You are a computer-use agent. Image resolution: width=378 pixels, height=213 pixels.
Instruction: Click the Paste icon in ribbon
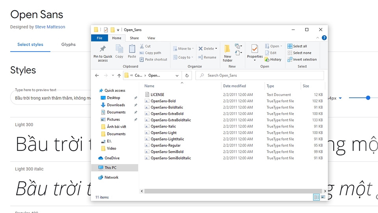point(132,49)
